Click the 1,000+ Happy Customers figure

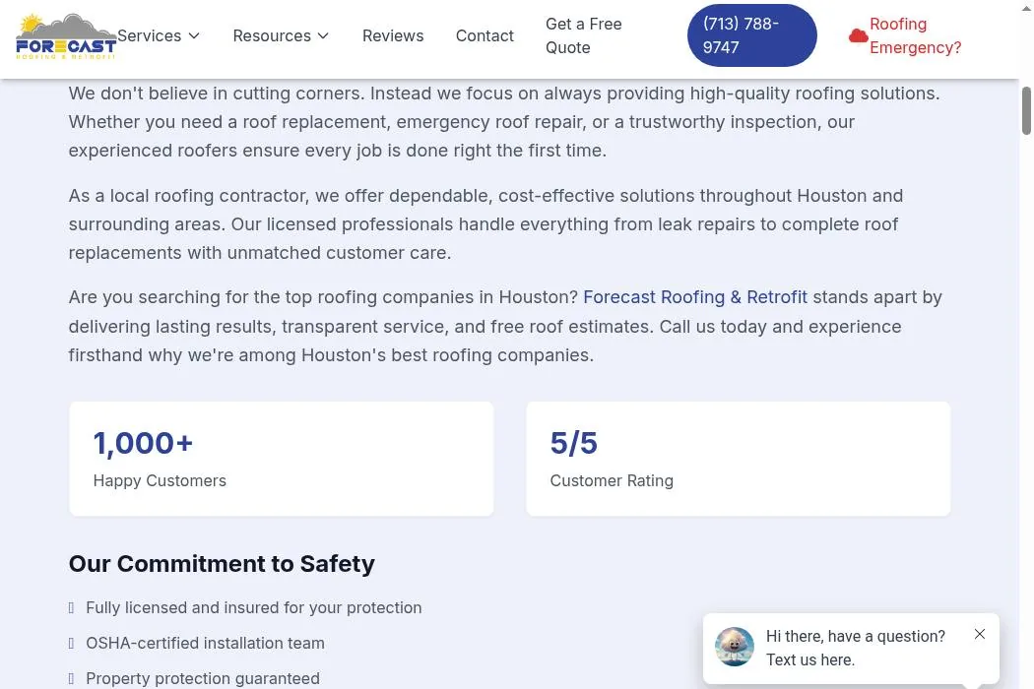pos(143,443)
